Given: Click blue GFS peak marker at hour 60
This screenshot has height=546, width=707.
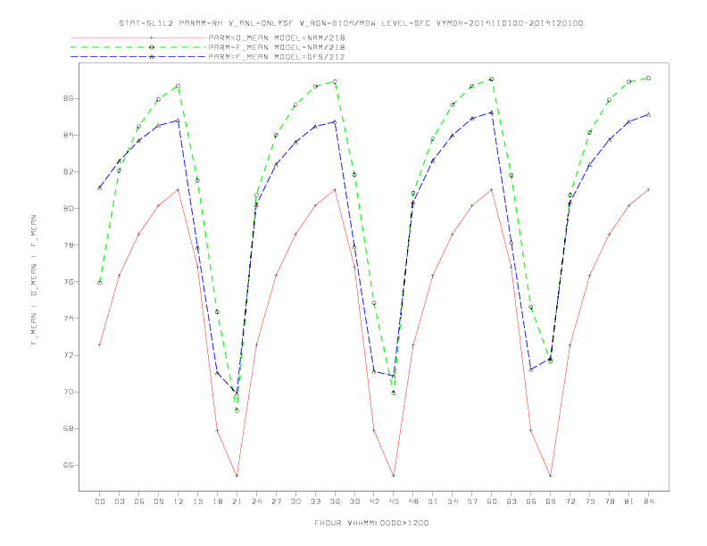Looking at the screenshot, I should [492, 112].
